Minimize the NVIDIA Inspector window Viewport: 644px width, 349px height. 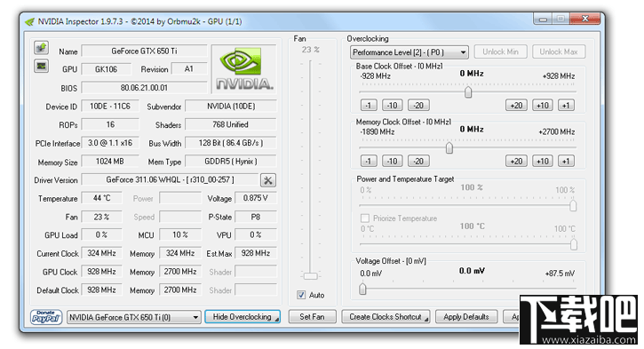(543, 19)
